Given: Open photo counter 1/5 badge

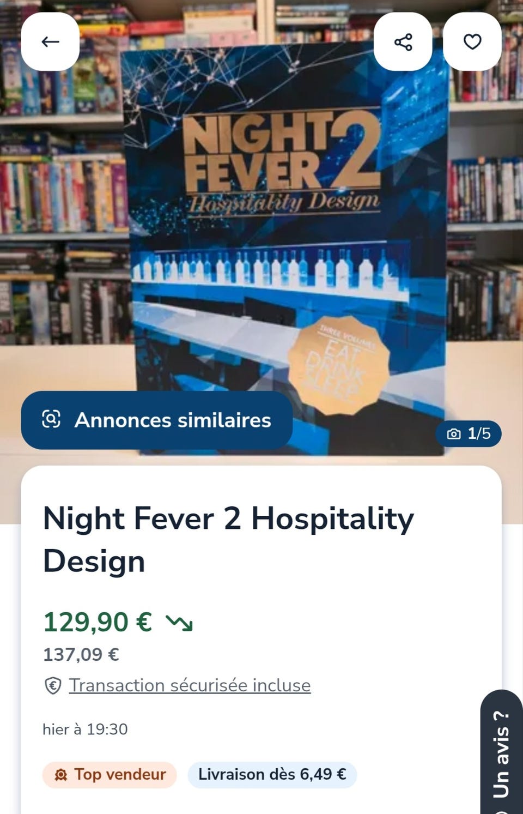Looking at the screenshot, I should point(468,433).
